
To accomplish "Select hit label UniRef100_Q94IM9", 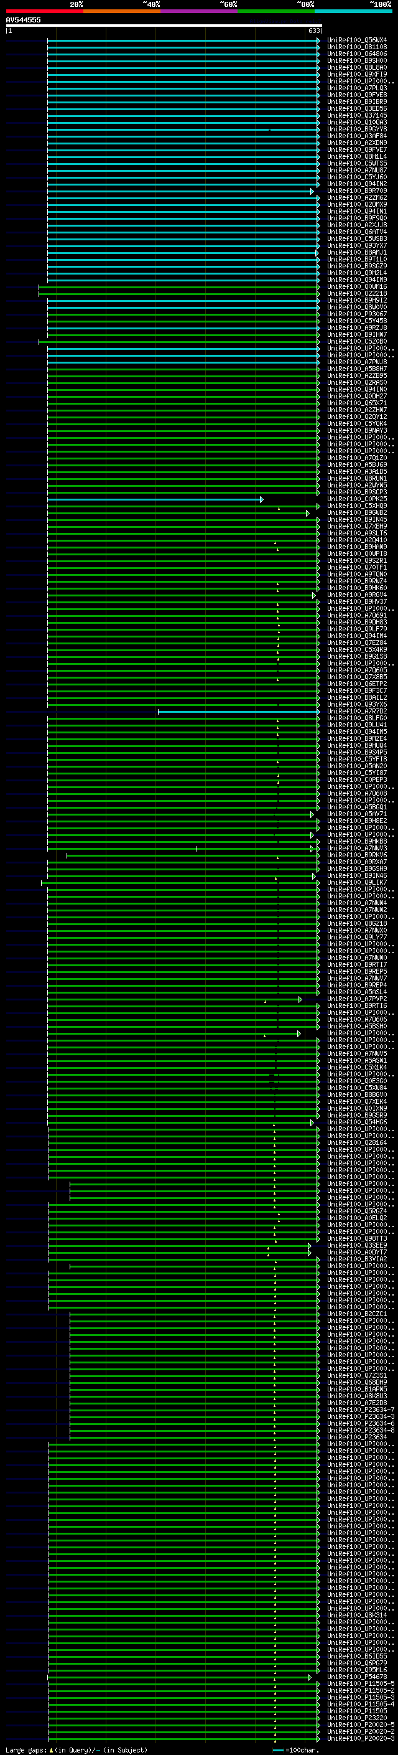I will coord(357,280).
